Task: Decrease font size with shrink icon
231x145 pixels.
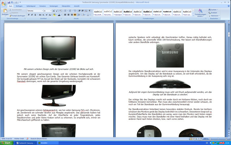Action: tap(57, 11)
